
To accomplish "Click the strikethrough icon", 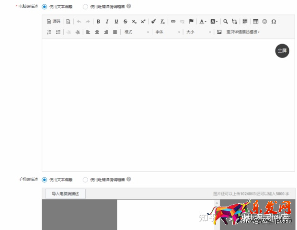I will point(125,22).
